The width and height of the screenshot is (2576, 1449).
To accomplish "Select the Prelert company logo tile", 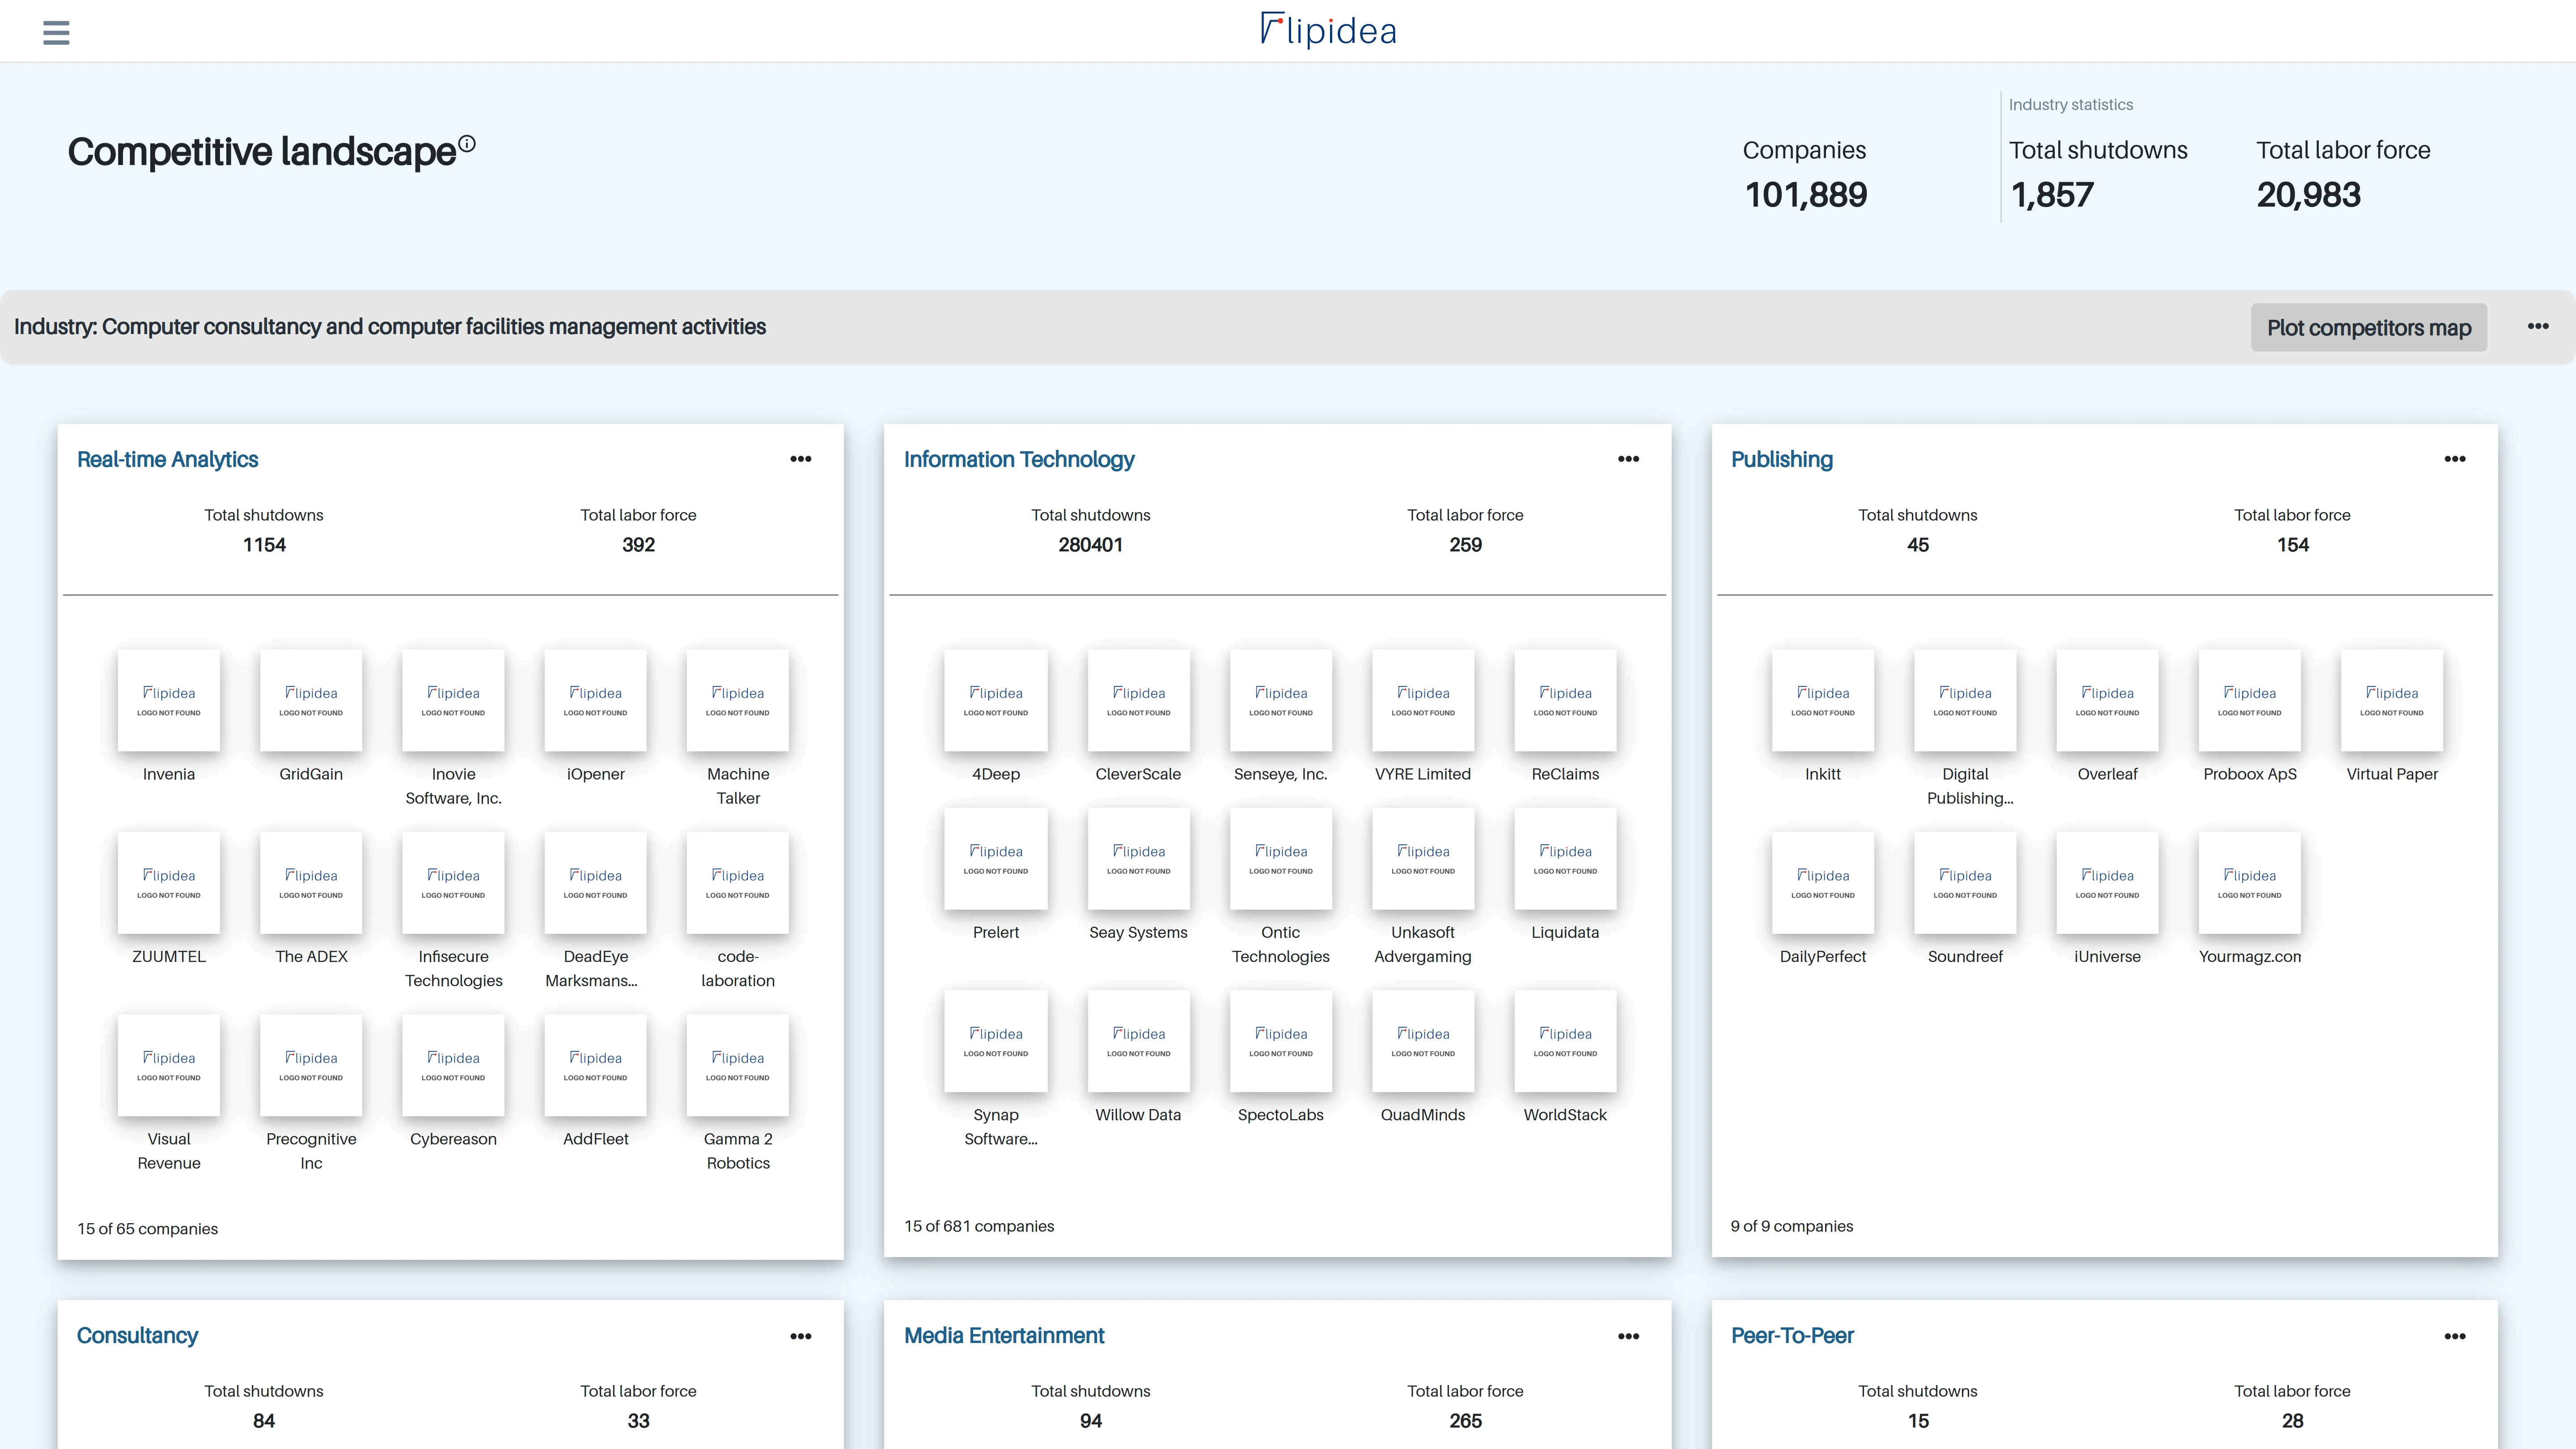I will click(996, 859).
